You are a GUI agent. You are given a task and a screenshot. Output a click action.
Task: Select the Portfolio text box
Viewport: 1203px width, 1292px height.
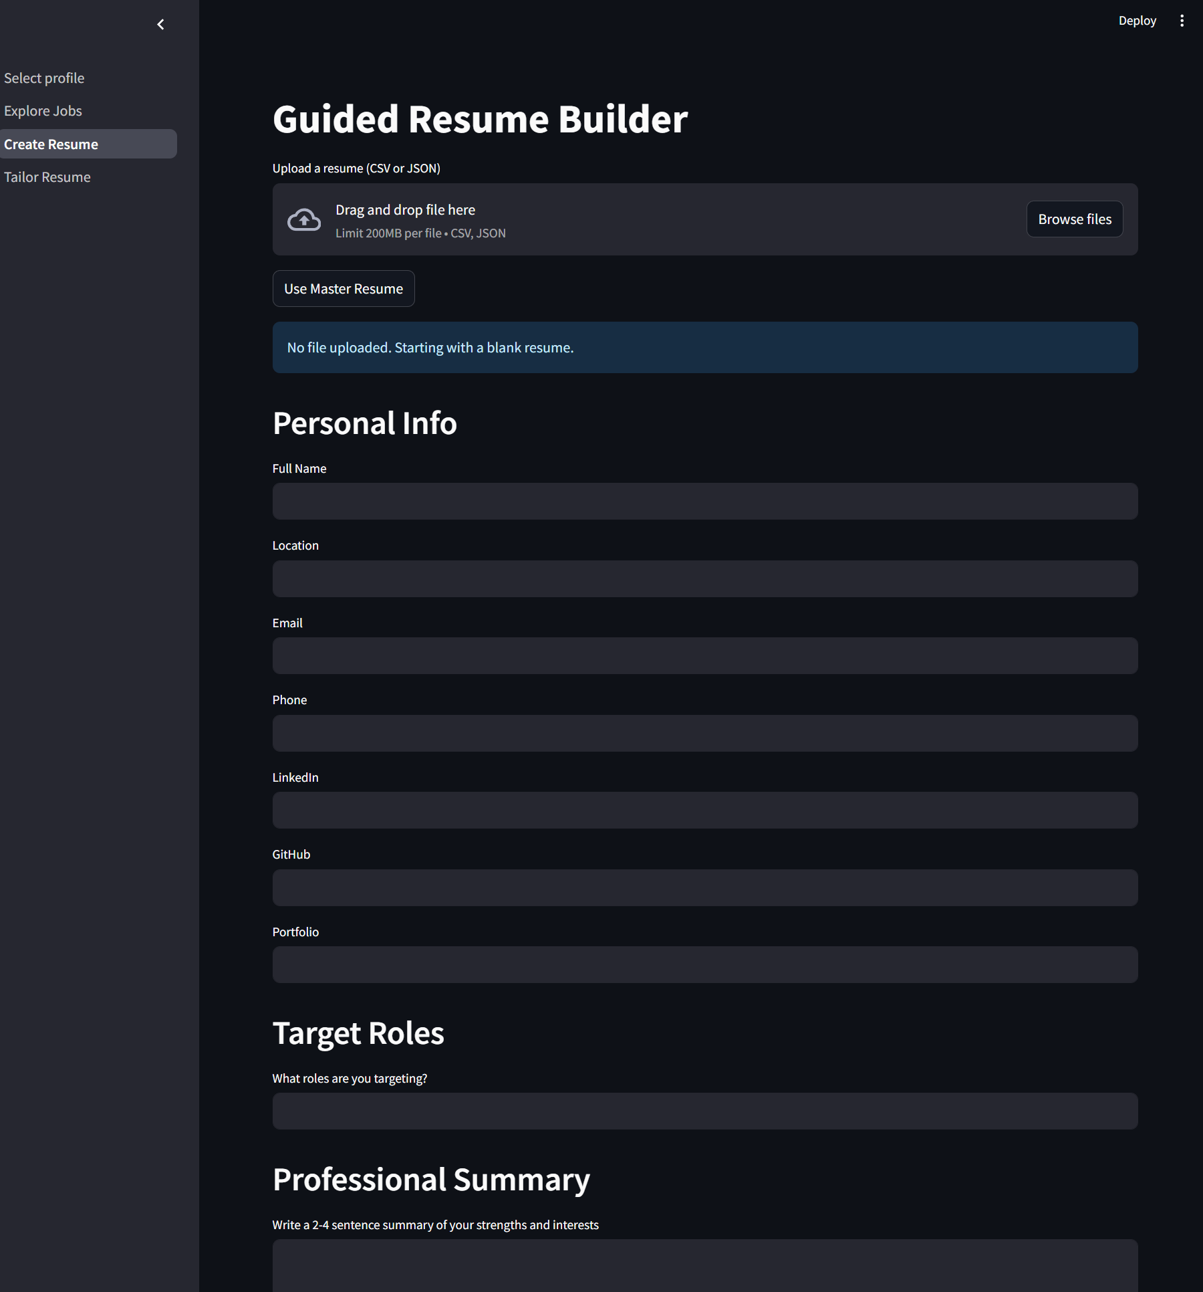pos(704,965)
